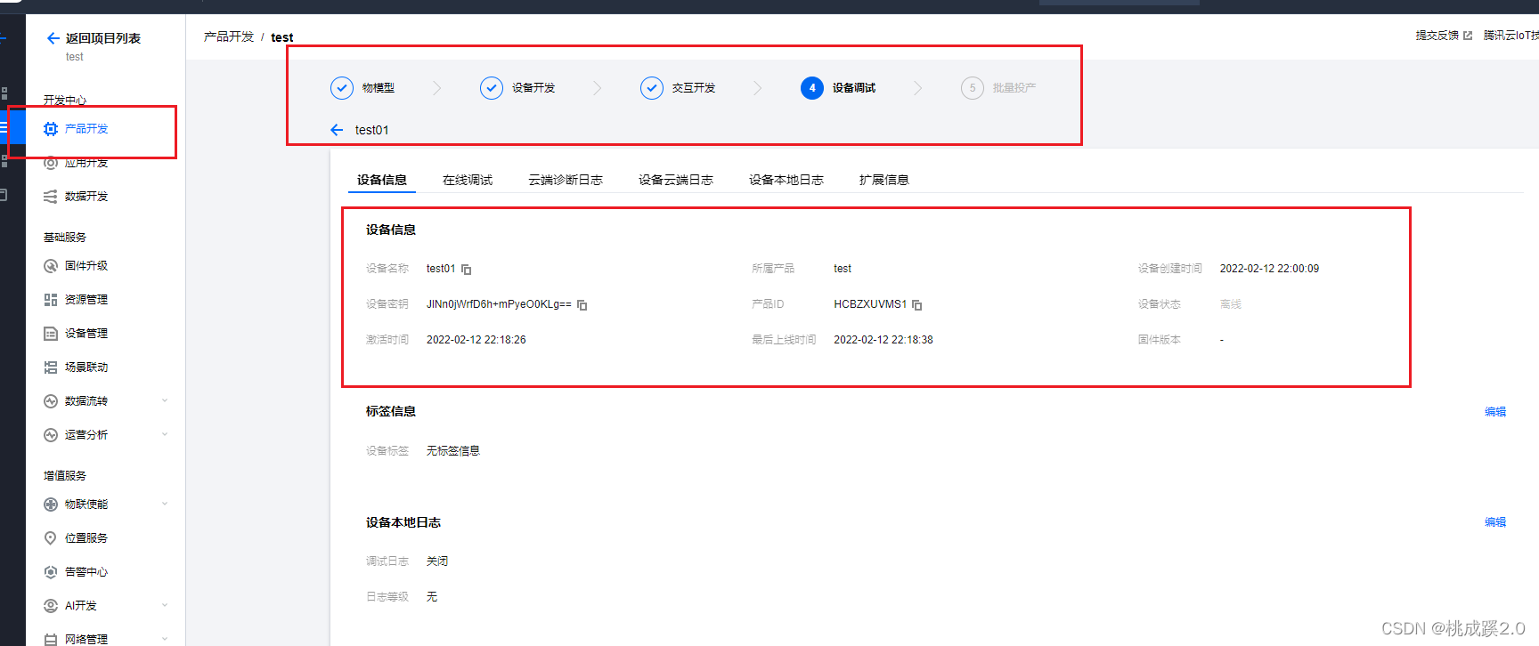
Task: Expand the 物联使能 submenu arrow
Action: (x=165, y=505)
